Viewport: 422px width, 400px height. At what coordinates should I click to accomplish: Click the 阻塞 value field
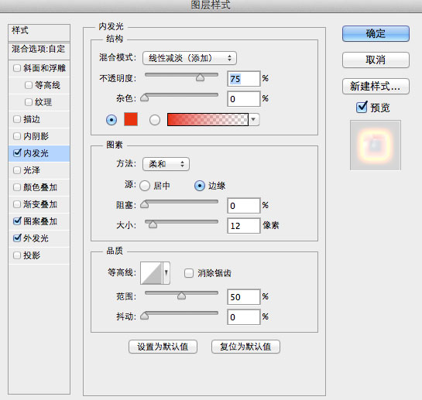244,206
